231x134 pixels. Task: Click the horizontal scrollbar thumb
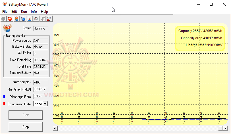220,128
